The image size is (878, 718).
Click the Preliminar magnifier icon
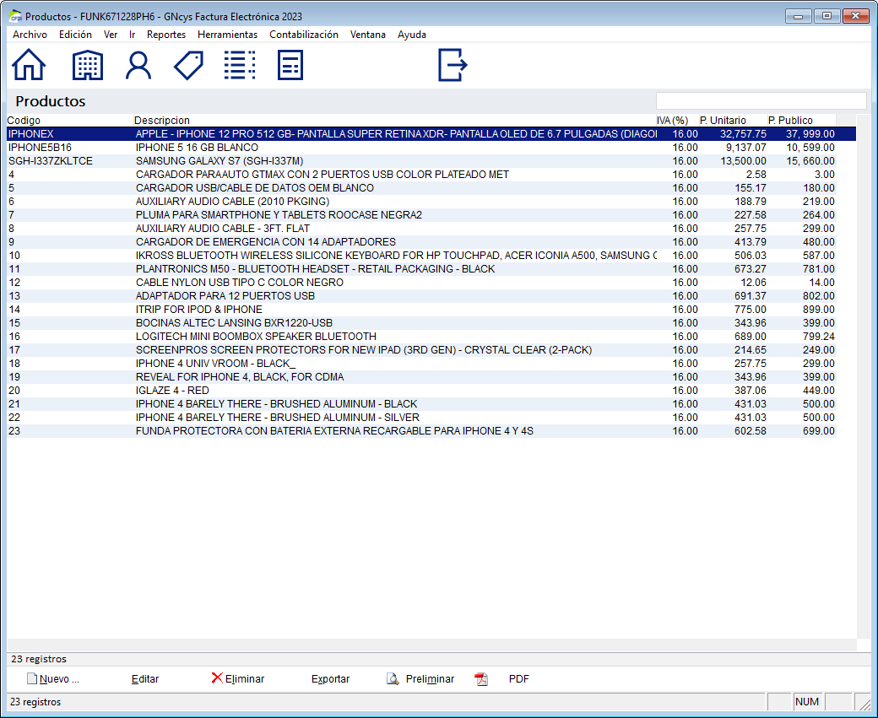click(x=393, y=679)
